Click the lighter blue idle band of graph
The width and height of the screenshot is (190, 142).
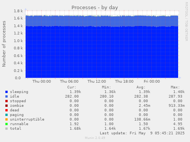point(102,21)
